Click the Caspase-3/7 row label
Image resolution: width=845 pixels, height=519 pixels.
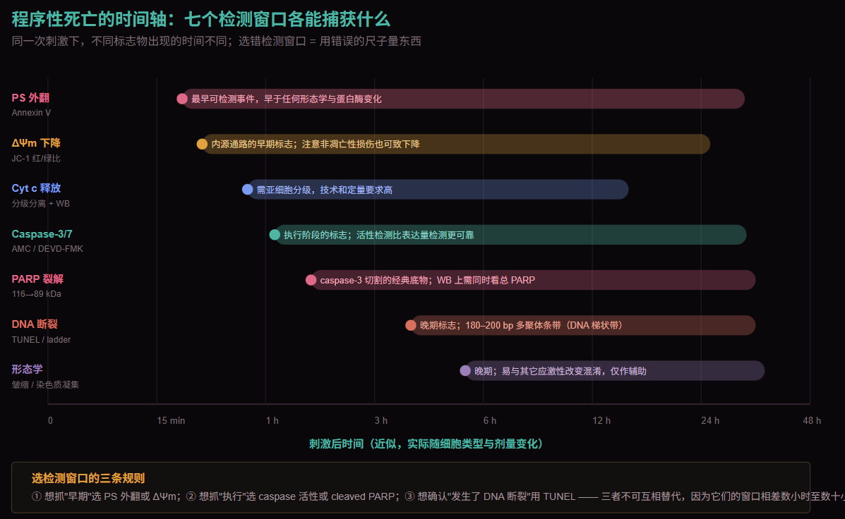(x=42, y=233)
